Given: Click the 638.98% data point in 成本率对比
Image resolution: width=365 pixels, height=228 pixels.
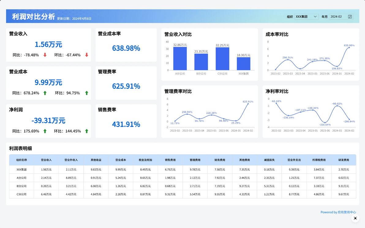Looking at the screenshot, I should click(x=349, y=47).
